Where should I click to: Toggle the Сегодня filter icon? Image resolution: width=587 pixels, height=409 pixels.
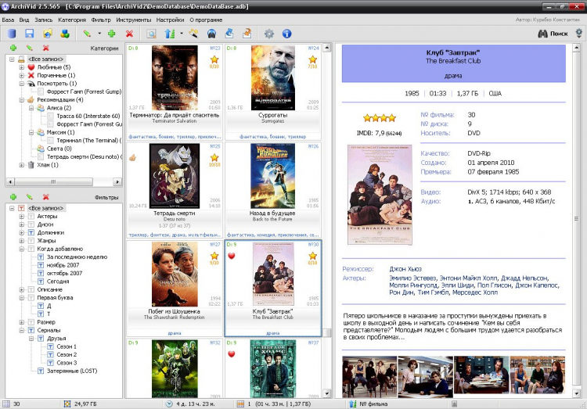point(41,281)
